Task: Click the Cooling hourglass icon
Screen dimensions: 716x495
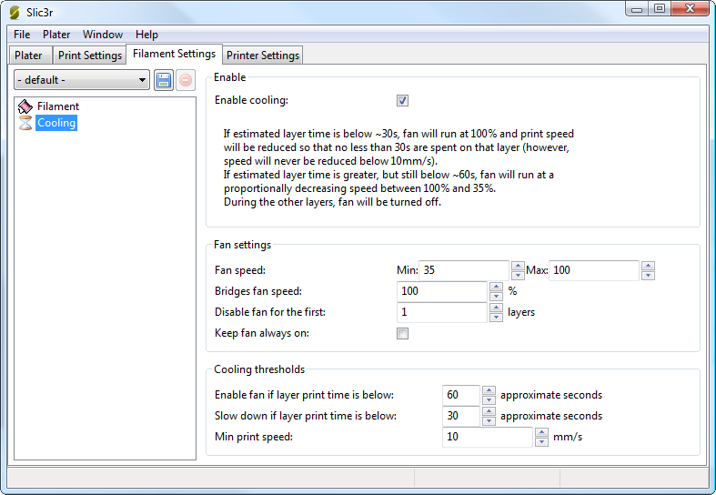Action: pyautogui.click(x=25, y=123)
